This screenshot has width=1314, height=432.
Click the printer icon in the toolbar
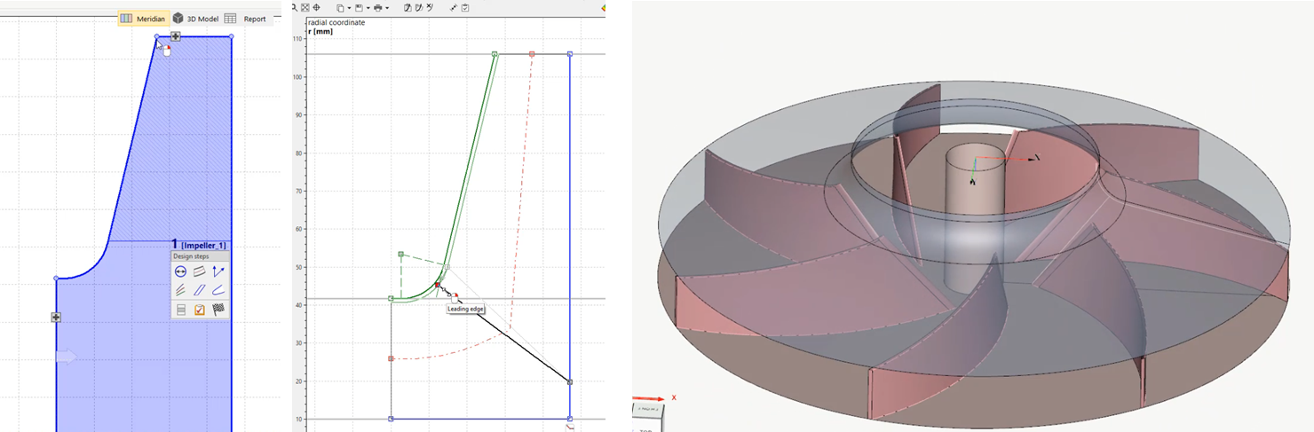[x=377, y=8]
